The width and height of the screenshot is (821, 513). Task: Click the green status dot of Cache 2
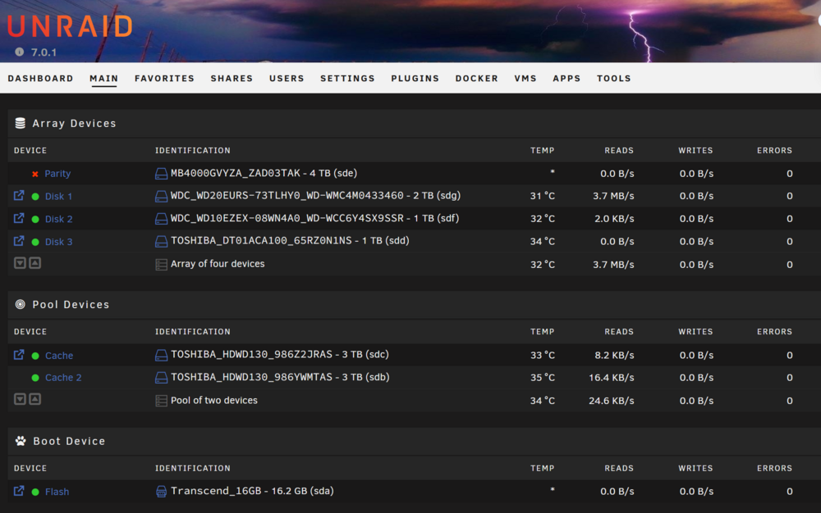click(35, 378)
